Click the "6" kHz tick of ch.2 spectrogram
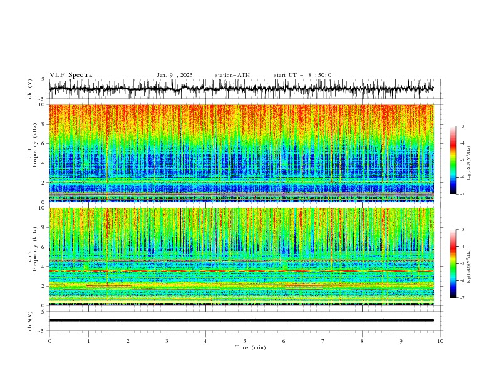Image resolution: width=496 pixels, height=383 pixels. point(44,247)
